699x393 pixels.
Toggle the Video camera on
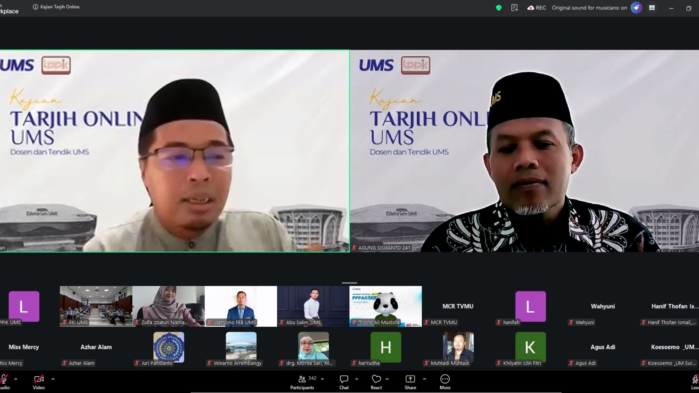pos(39,382)
